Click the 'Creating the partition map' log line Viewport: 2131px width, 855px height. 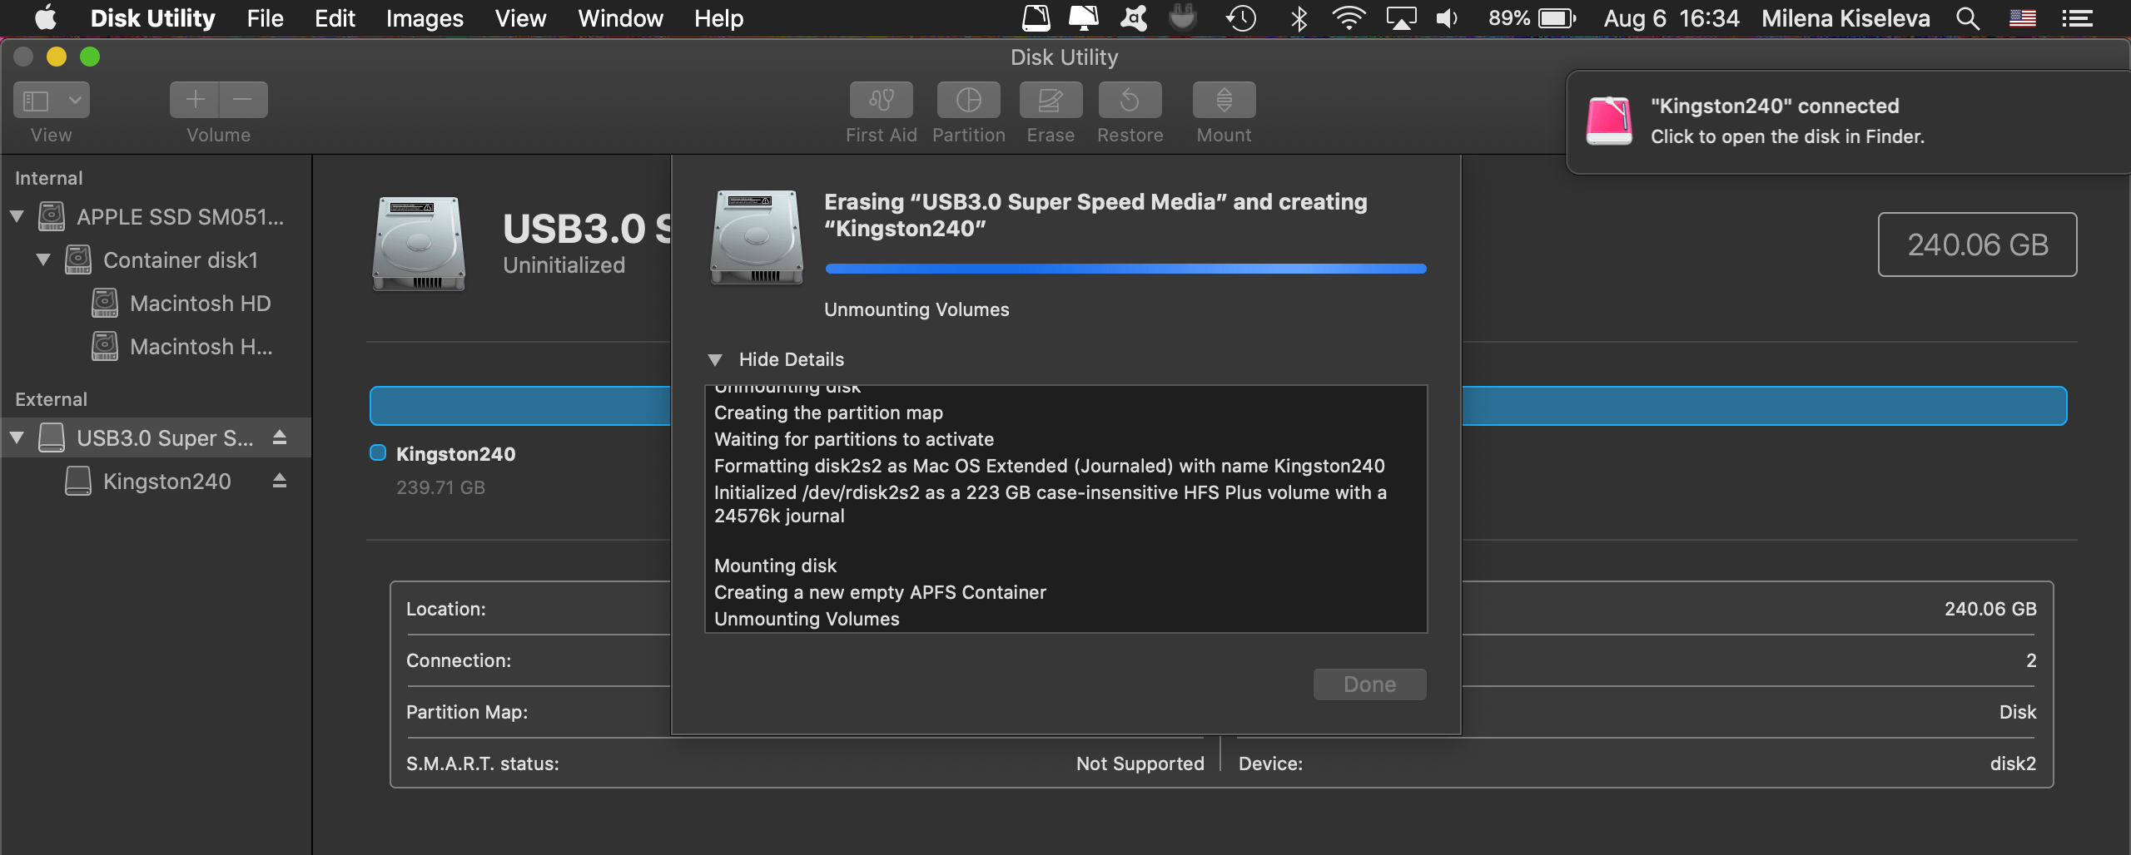point(828,413)
